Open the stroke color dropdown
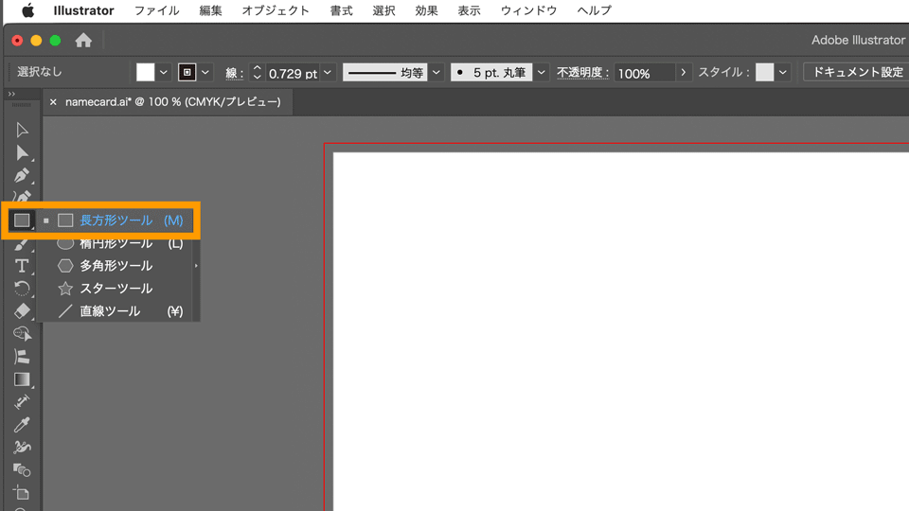The image size is (909, 511). [205, 73]
